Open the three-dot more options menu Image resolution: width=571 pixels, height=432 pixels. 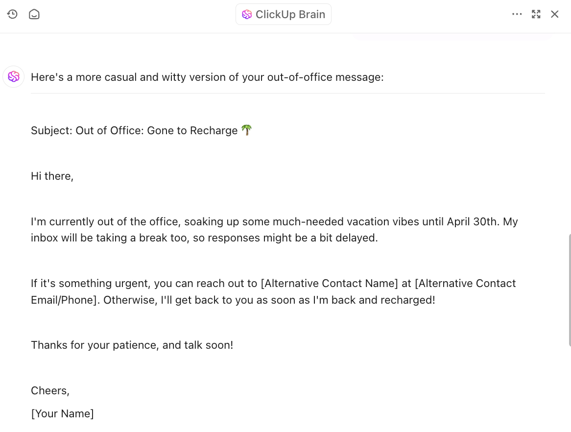[517, 14]
